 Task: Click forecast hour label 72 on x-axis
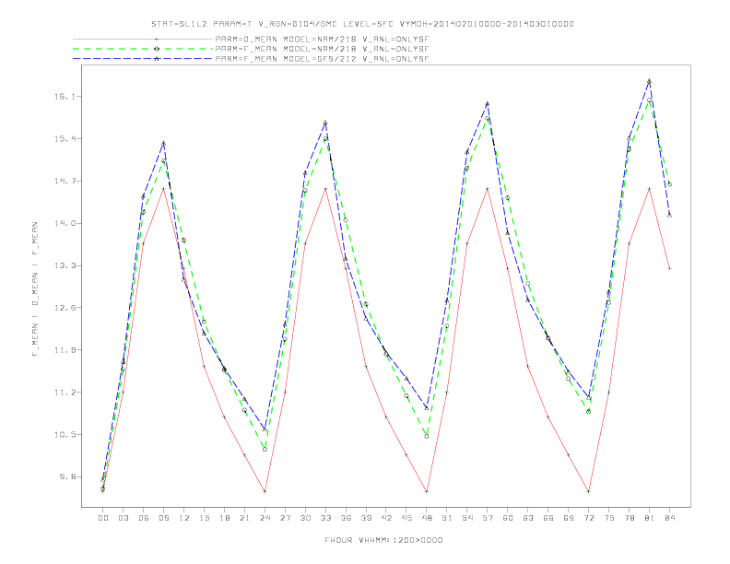click(x=588, y=518)
